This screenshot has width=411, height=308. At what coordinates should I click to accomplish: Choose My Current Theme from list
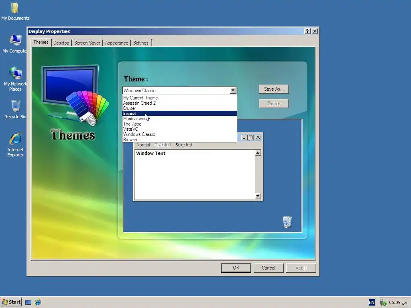click(x=179, y=98)
